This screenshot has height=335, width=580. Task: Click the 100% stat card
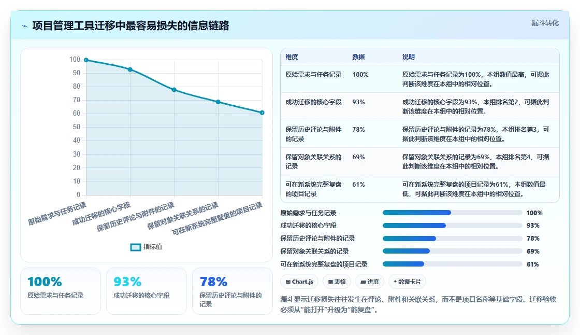point(61,291)
